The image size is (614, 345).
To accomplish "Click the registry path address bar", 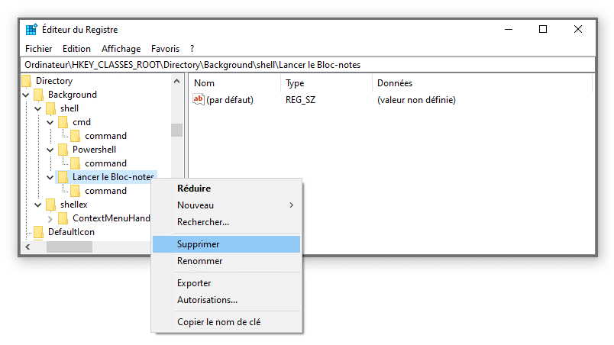I will [x=305, y=65].
